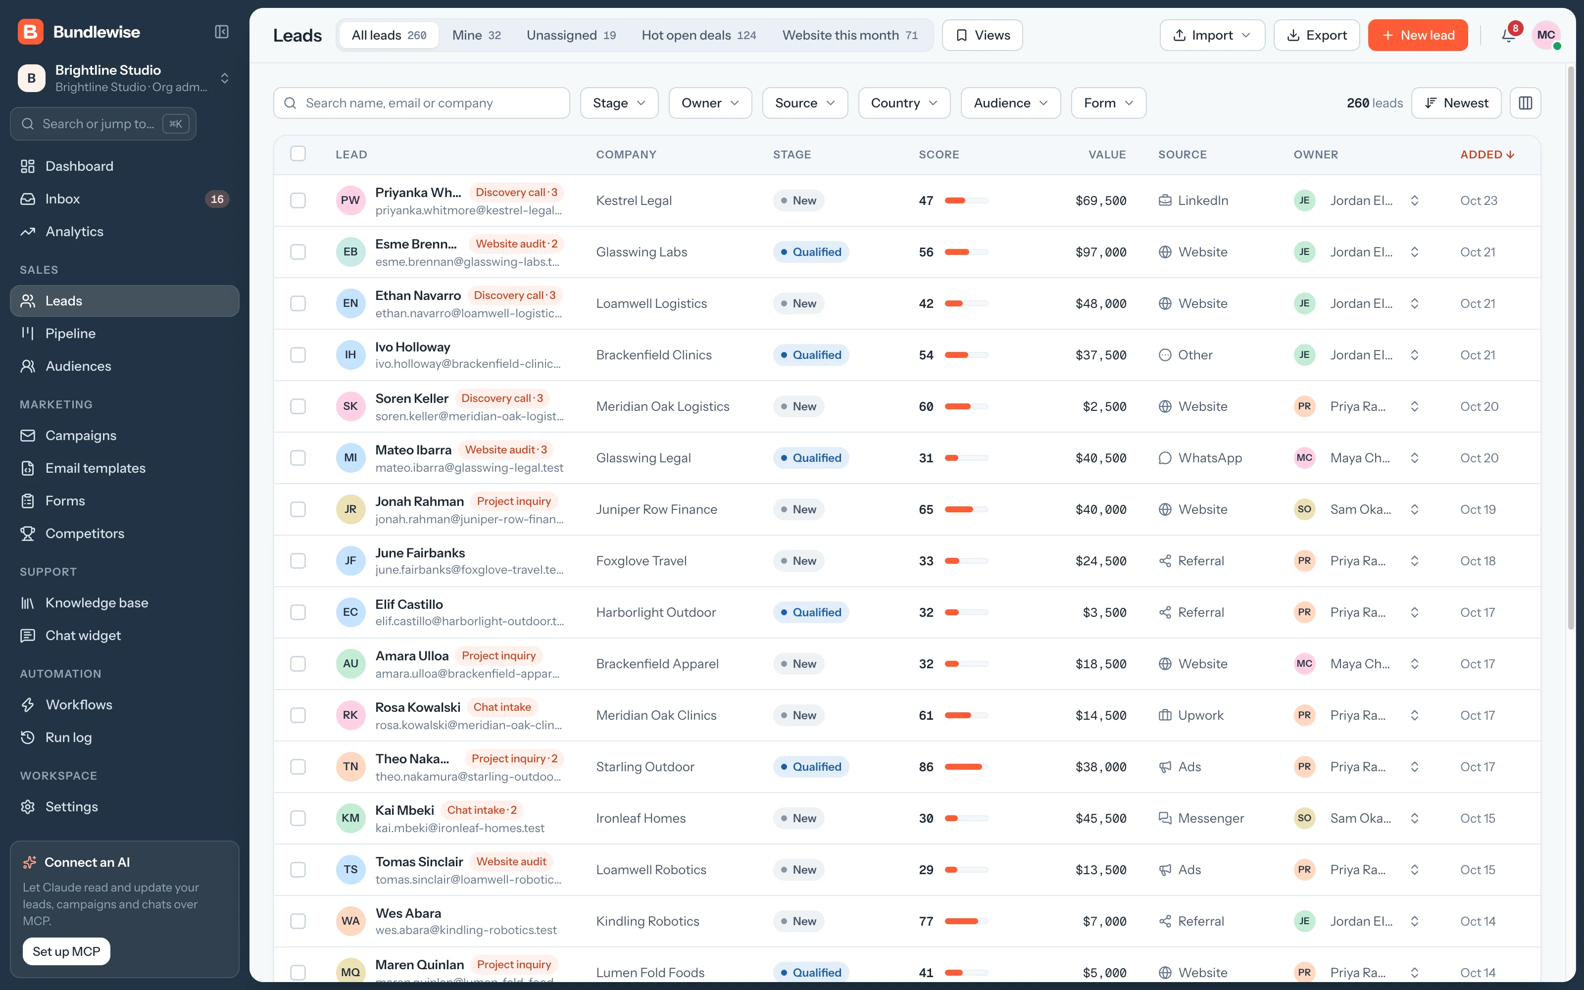
Task: Check the Priyanka Whitmore row checkbox
Action: (x=298, y=200)
